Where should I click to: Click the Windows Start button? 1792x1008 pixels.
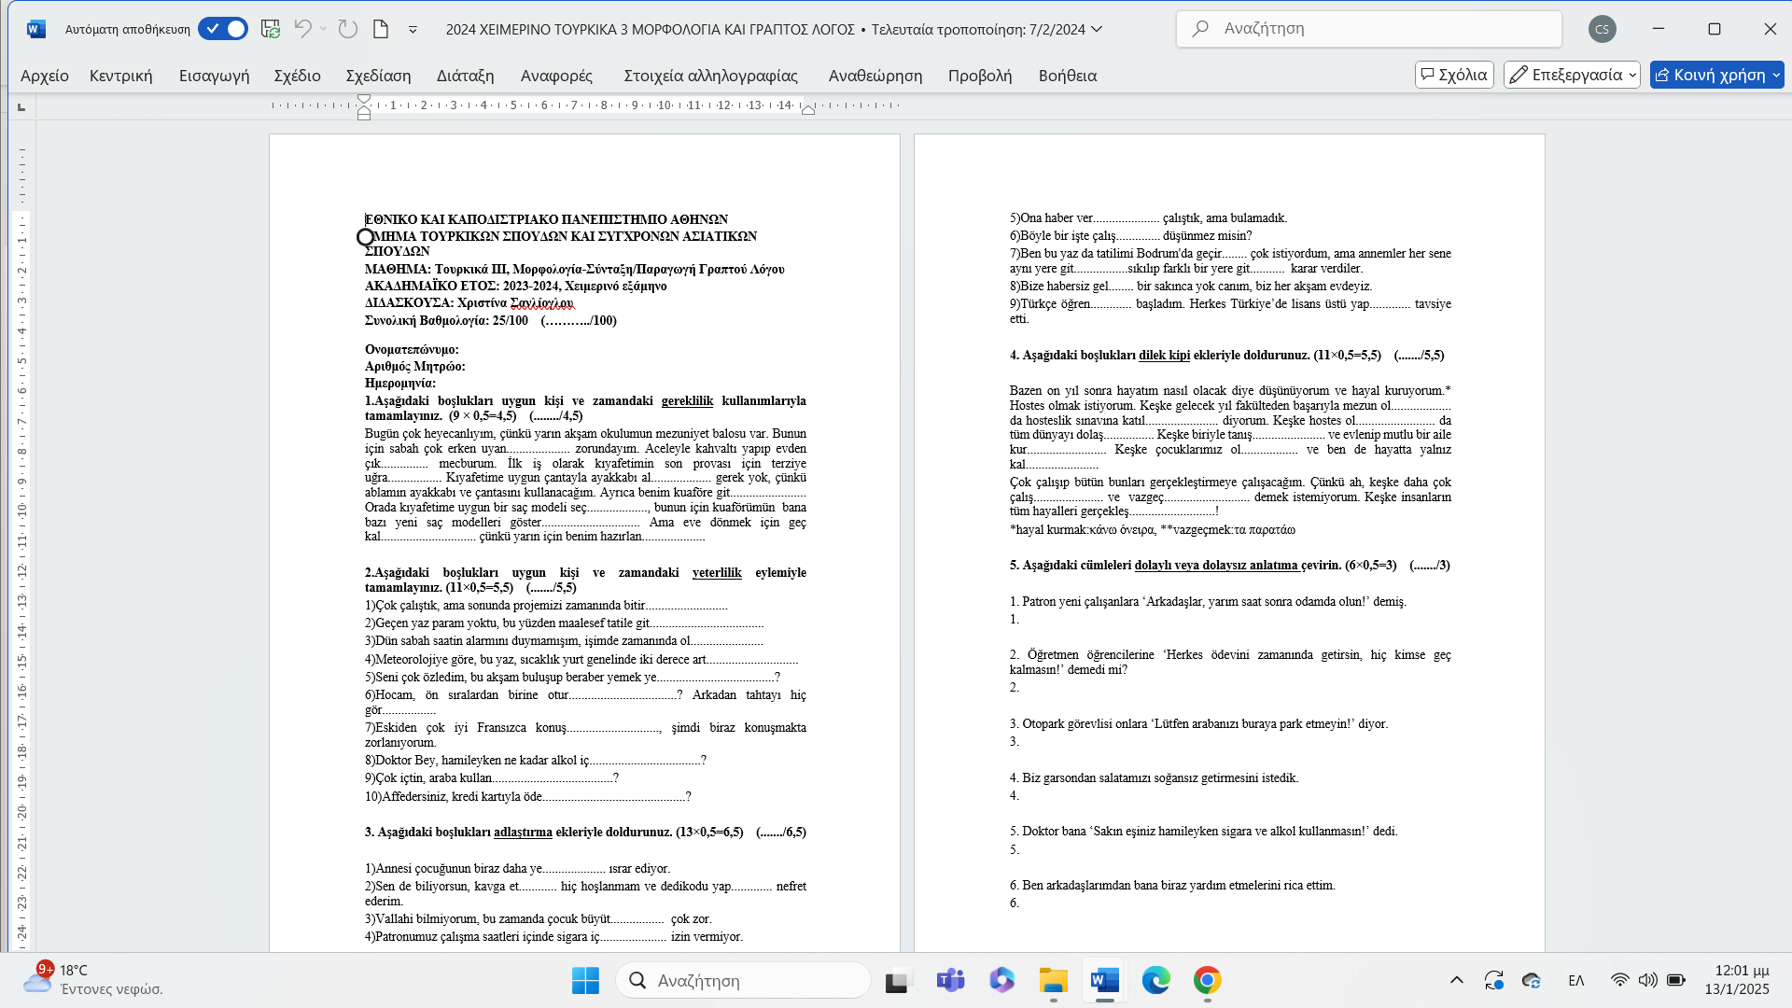click(x=585, y=981)
